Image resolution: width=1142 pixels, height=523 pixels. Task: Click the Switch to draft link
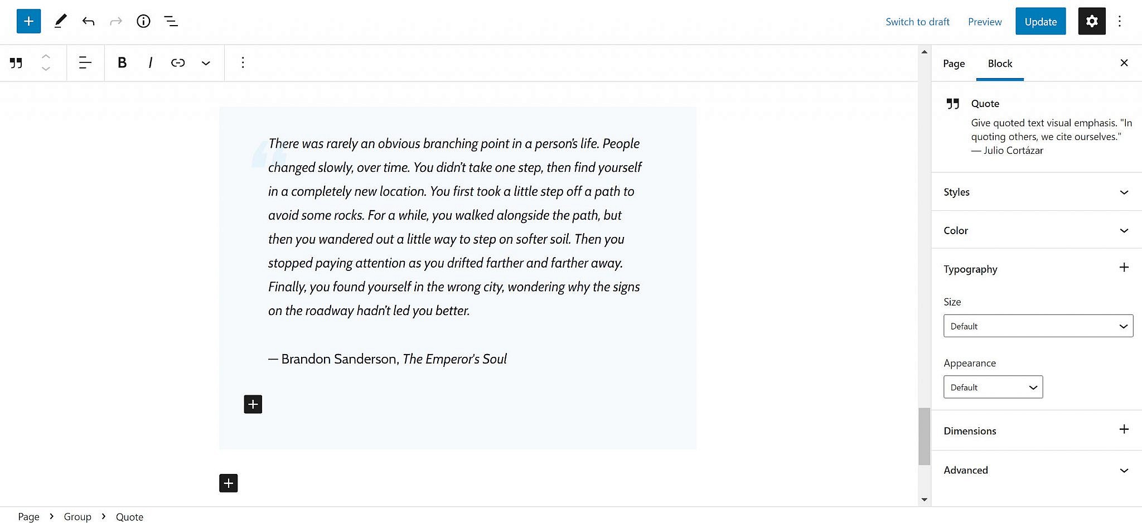(x=917, y=22)
